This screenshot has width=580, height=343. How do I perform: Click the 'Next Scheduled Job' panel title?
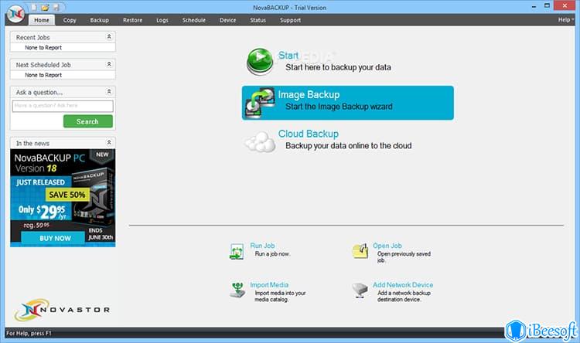pos(43,65)
